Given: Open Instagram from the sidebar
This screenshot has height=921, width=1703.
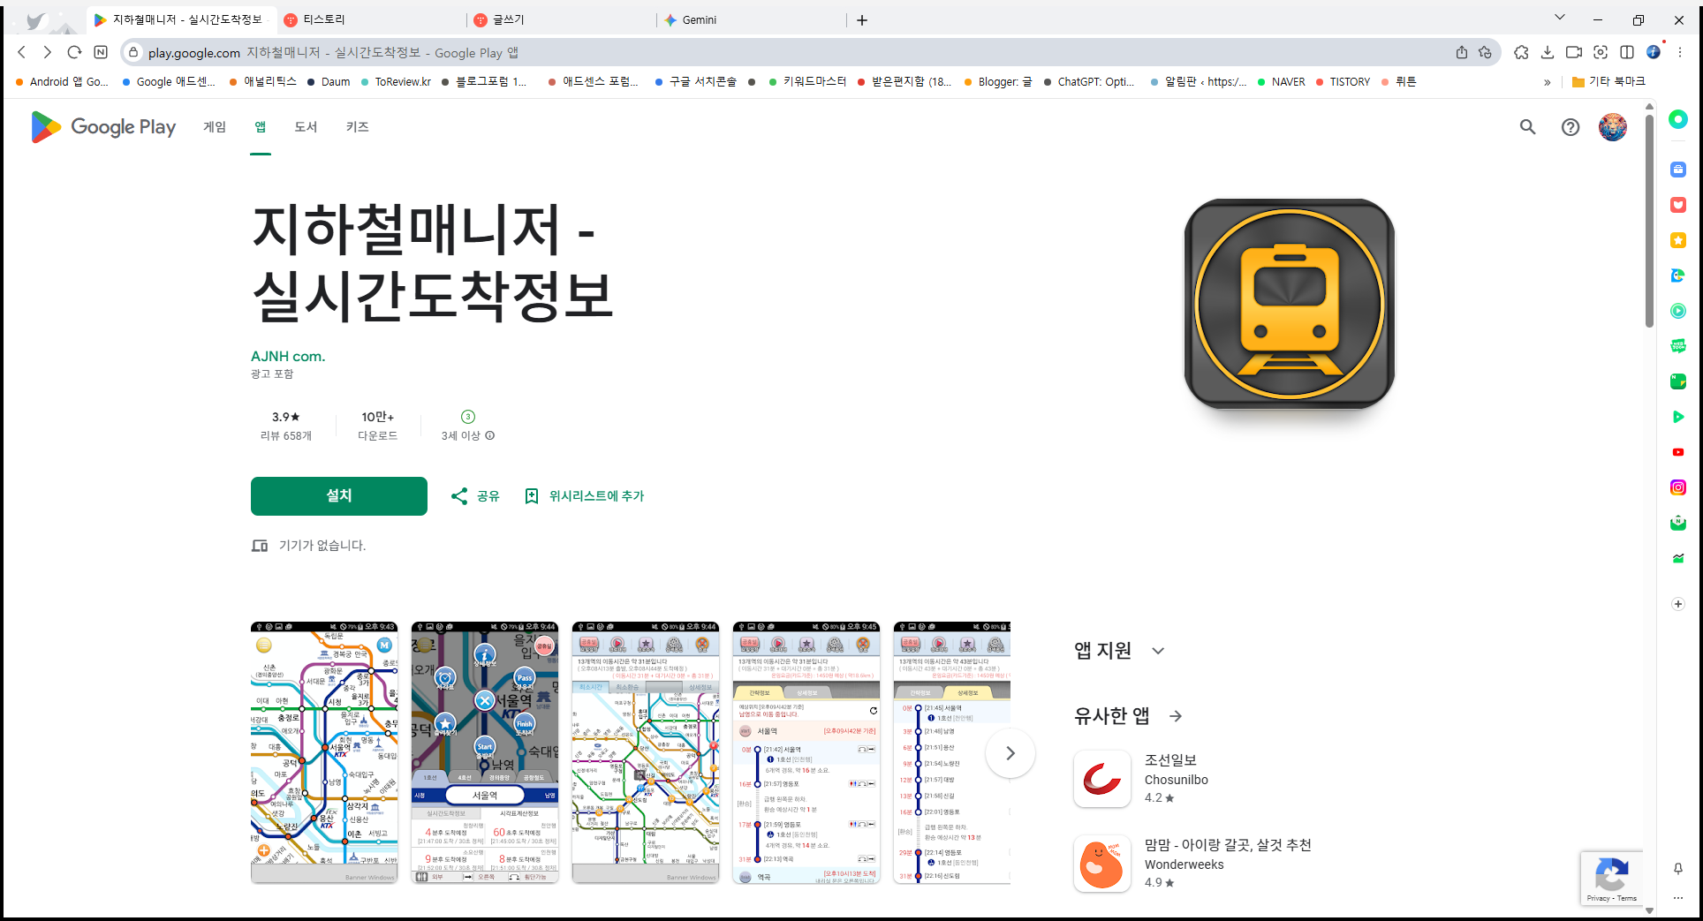Looking at the screenshot, I should [1677, 487].
